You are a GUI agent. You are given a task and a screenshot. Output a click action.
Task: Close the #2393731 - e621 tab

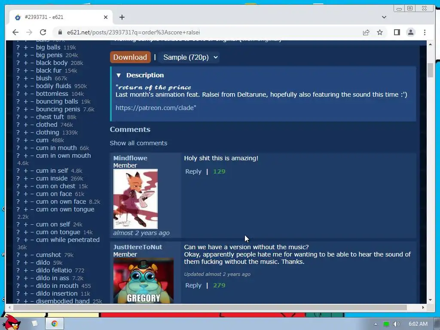pyautogui.click(x=106, y=17)
